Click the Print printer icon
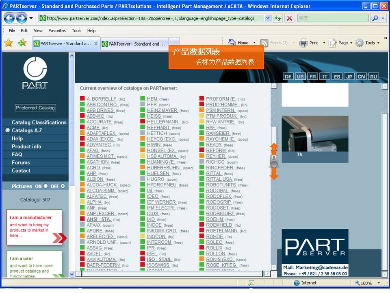Image resolution: width=390 pixels, height=293 pixels. [303, 43]
